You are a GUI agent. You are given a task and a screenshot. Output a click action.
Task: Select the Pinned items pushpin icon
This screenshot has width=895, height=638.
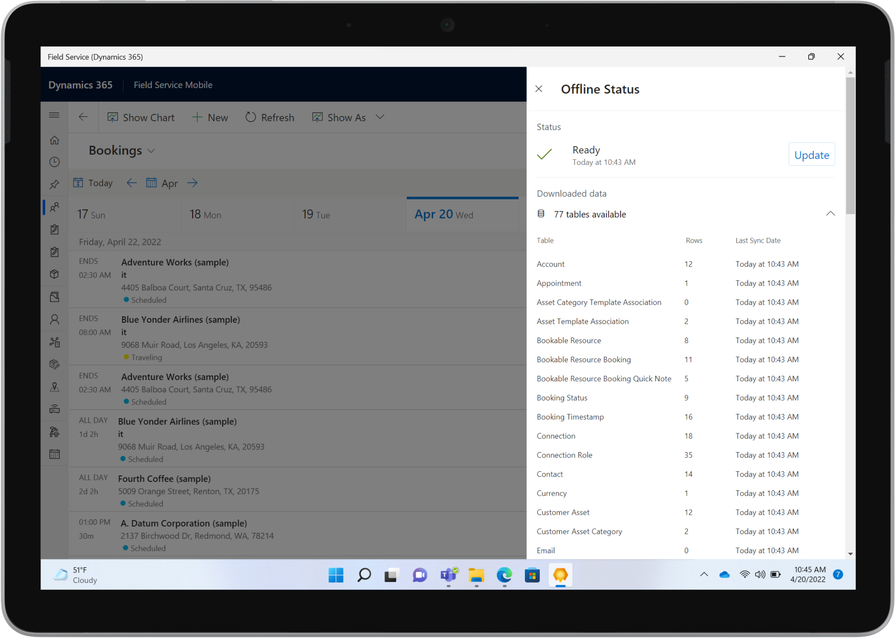pos(55,184)
